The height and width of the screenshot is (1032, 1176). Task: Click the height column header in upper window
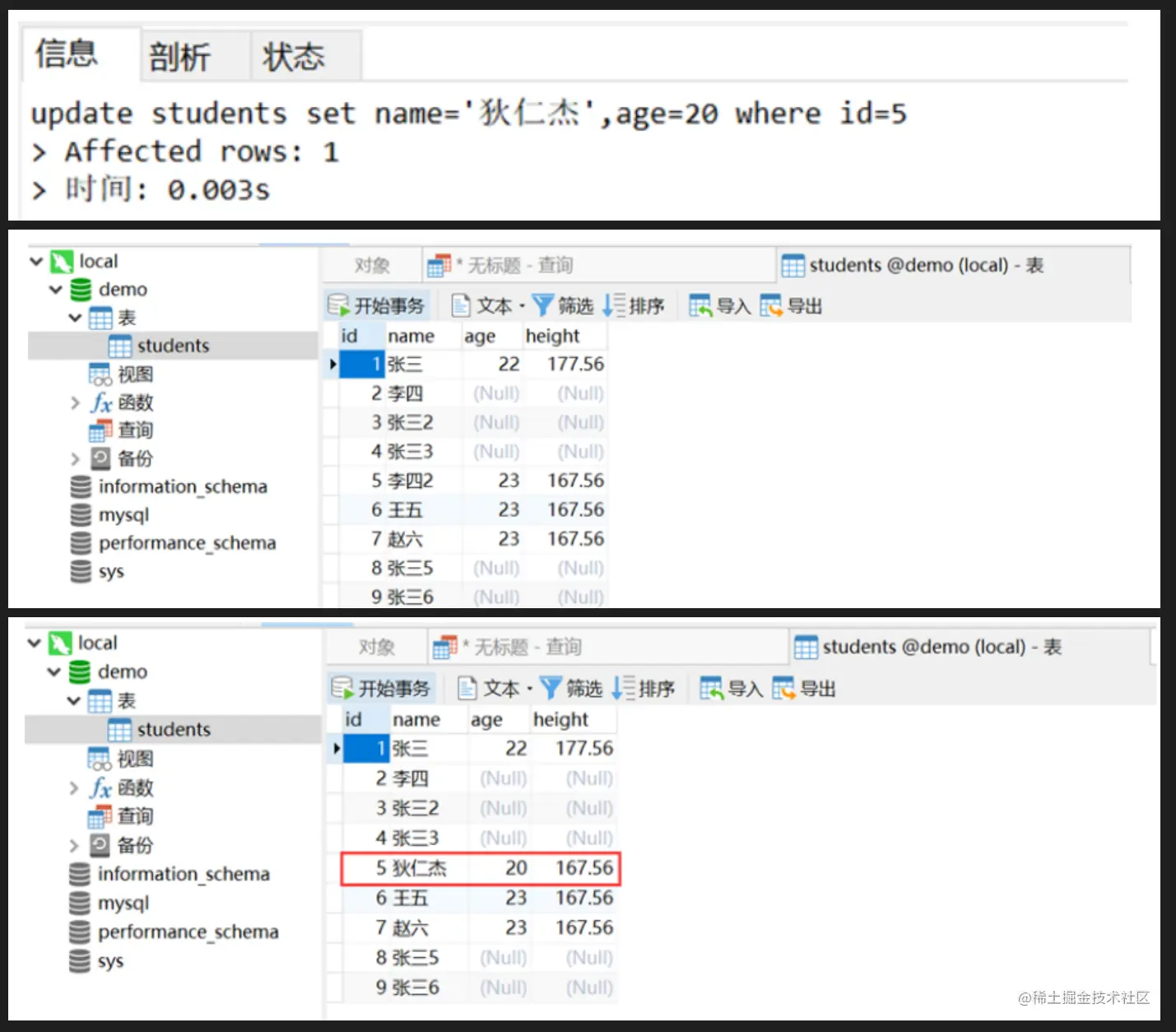pyautogui.click(x=565, y=336)
